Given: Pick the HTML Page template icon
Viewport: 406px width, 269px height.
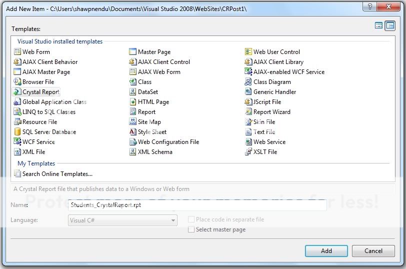Looking at the screenshot, I should 133,101.
